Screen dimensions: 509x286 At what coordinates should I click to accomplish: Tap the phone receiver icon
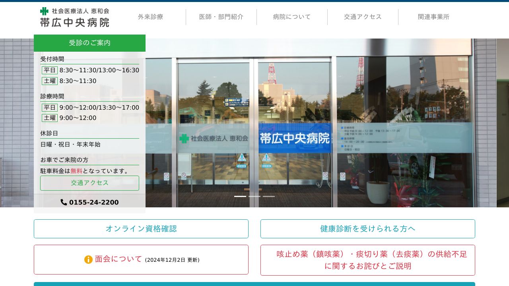pos(64,202)
